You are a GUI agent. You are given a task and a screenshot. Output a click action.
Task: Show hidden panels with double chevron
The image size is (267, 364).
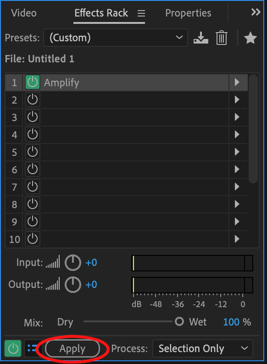(x=256, y=12)
